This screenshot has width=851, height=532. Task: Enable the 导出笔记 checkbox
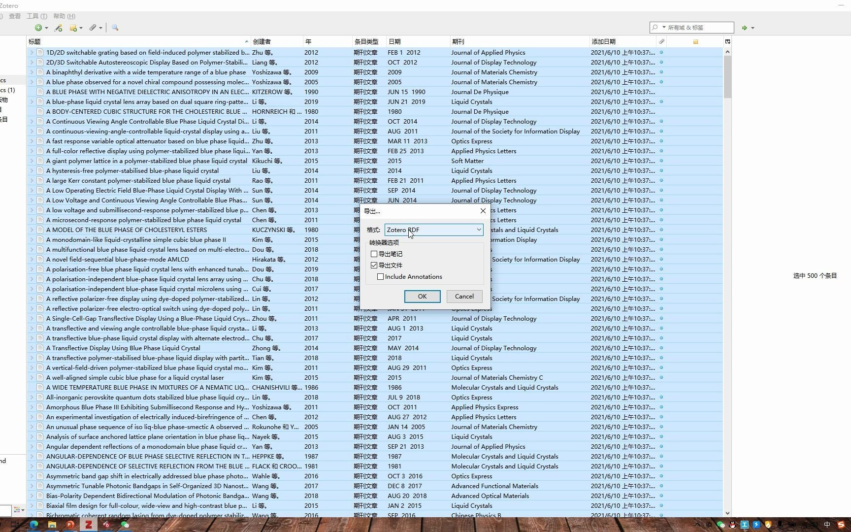point(374,254)
